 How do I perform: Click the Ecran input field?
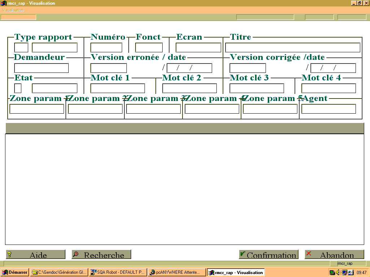click(198, 47)
